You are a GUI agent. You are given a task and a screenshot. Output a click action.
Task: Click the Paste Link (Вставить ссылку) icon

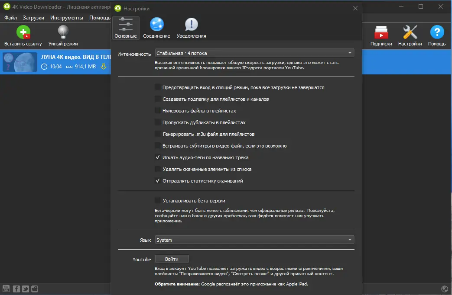tap(23, 32)
